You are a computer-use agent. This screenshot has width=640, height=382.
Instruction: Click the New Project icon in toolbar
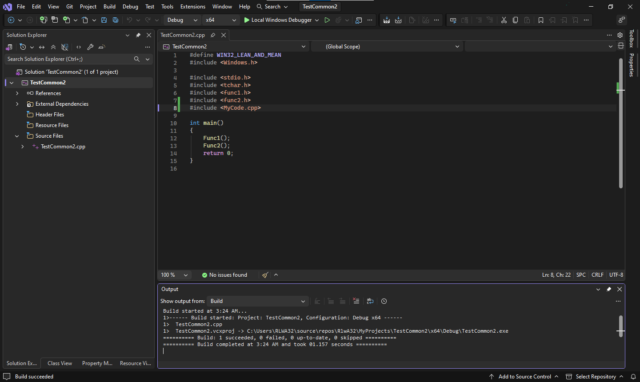point(43,20)
